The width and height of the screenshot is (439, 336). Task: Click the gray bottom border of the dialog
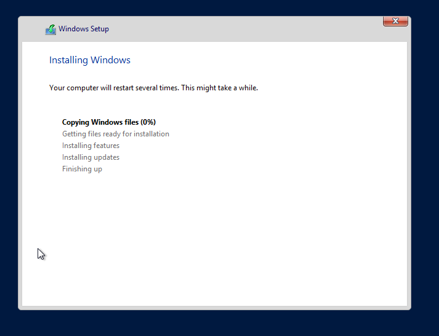coord(214,307)
